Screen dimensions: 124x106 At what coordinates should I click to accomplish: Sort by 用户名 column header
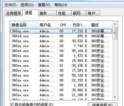click(48, 25)
